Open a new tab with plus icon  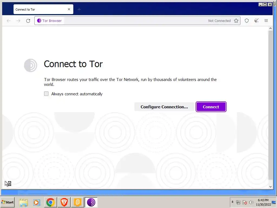point(79,9)
